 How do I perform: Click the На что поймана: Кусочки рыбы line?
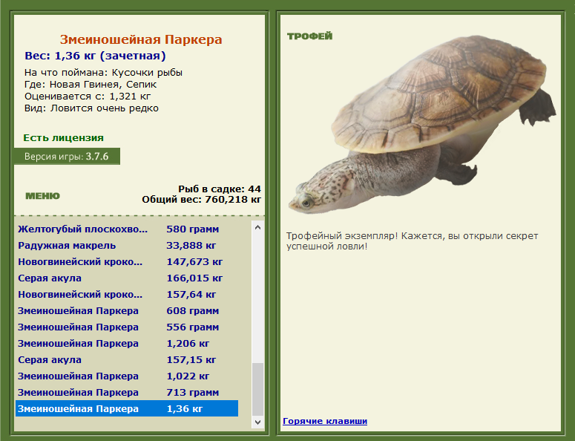(103, 73)
